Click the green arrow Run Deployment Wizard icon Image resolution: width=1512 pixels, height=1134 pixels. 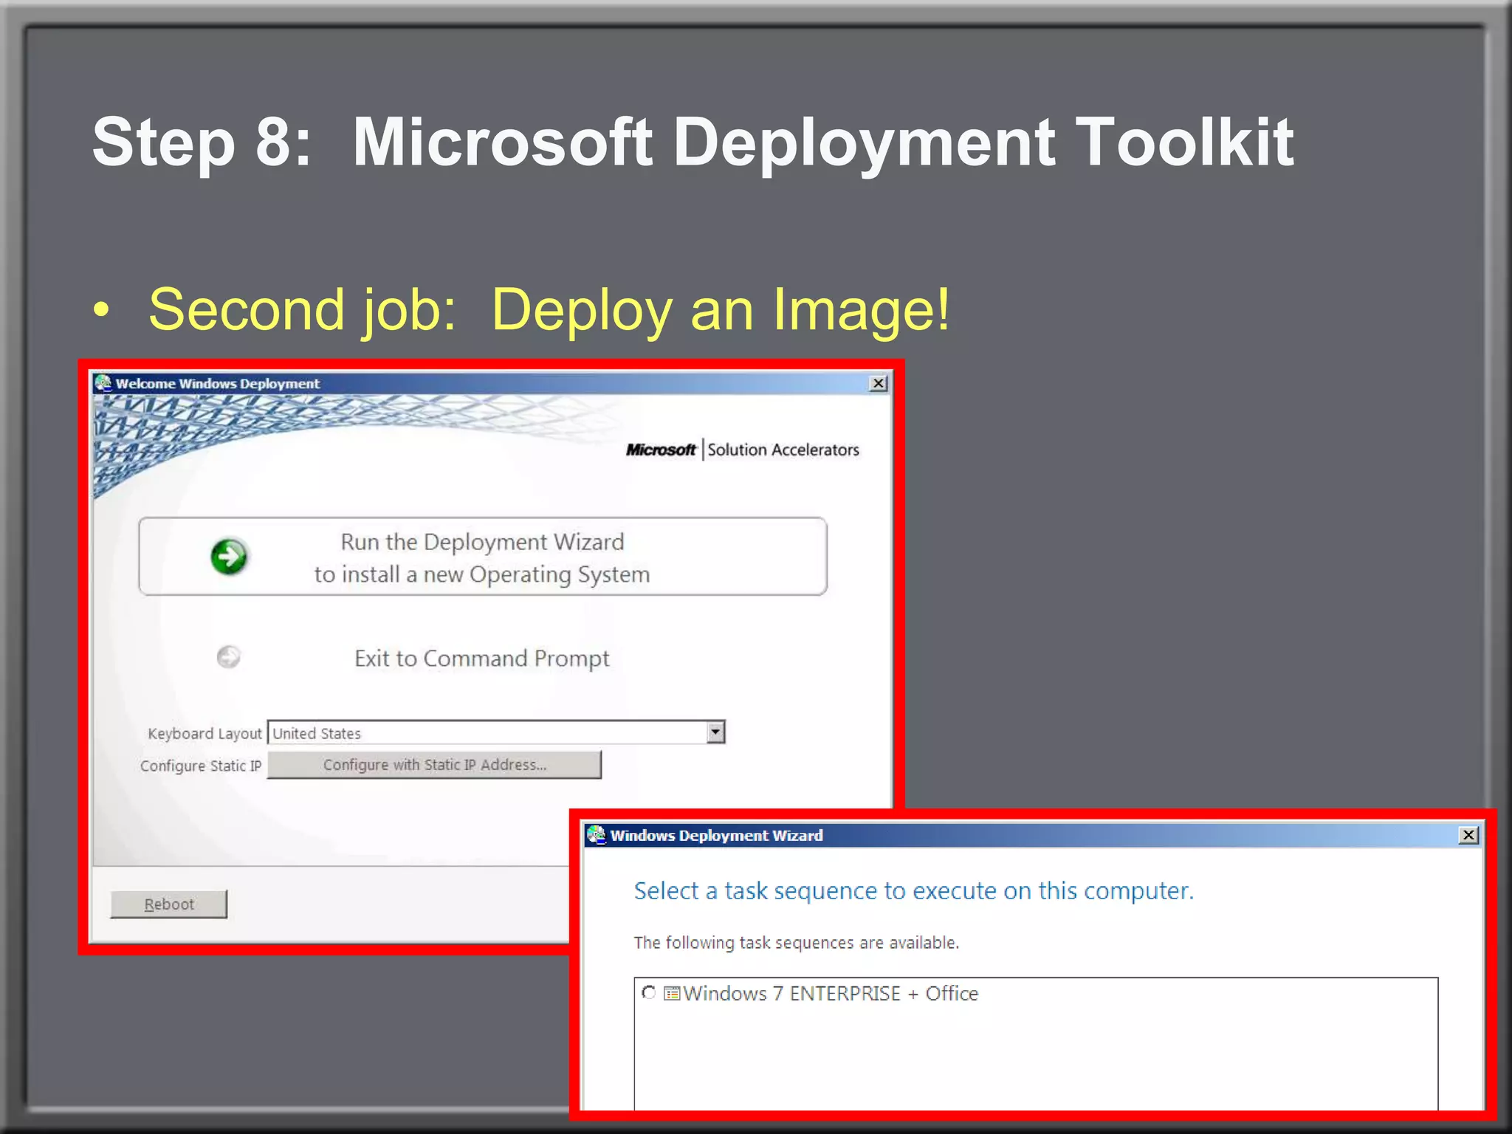tap(229, 557)
